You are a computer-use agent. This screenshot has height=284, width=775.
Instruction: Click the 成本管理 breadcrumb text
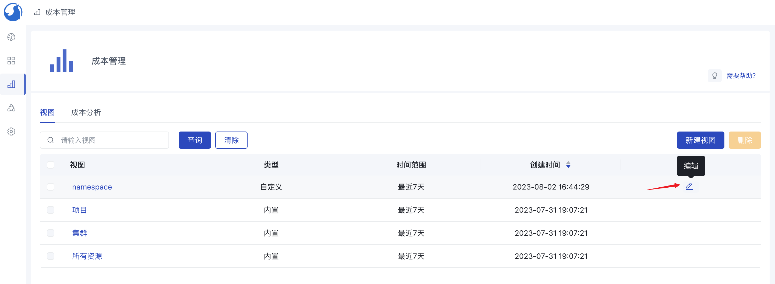pyautogui.click(x=60, y=12)
